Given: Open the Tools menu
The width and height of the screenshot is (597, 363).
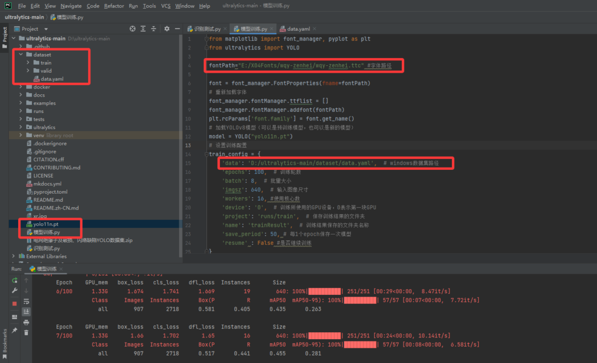Looking at the screenshot, I should point(149,6).
